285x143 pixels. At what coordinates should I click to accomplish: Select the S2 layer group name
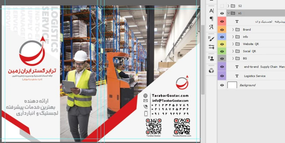point(240,6)
